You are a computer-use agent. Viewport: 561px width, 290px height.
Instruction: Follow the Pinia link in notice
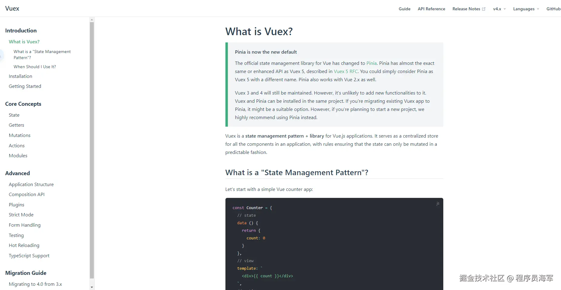[371, 63]
